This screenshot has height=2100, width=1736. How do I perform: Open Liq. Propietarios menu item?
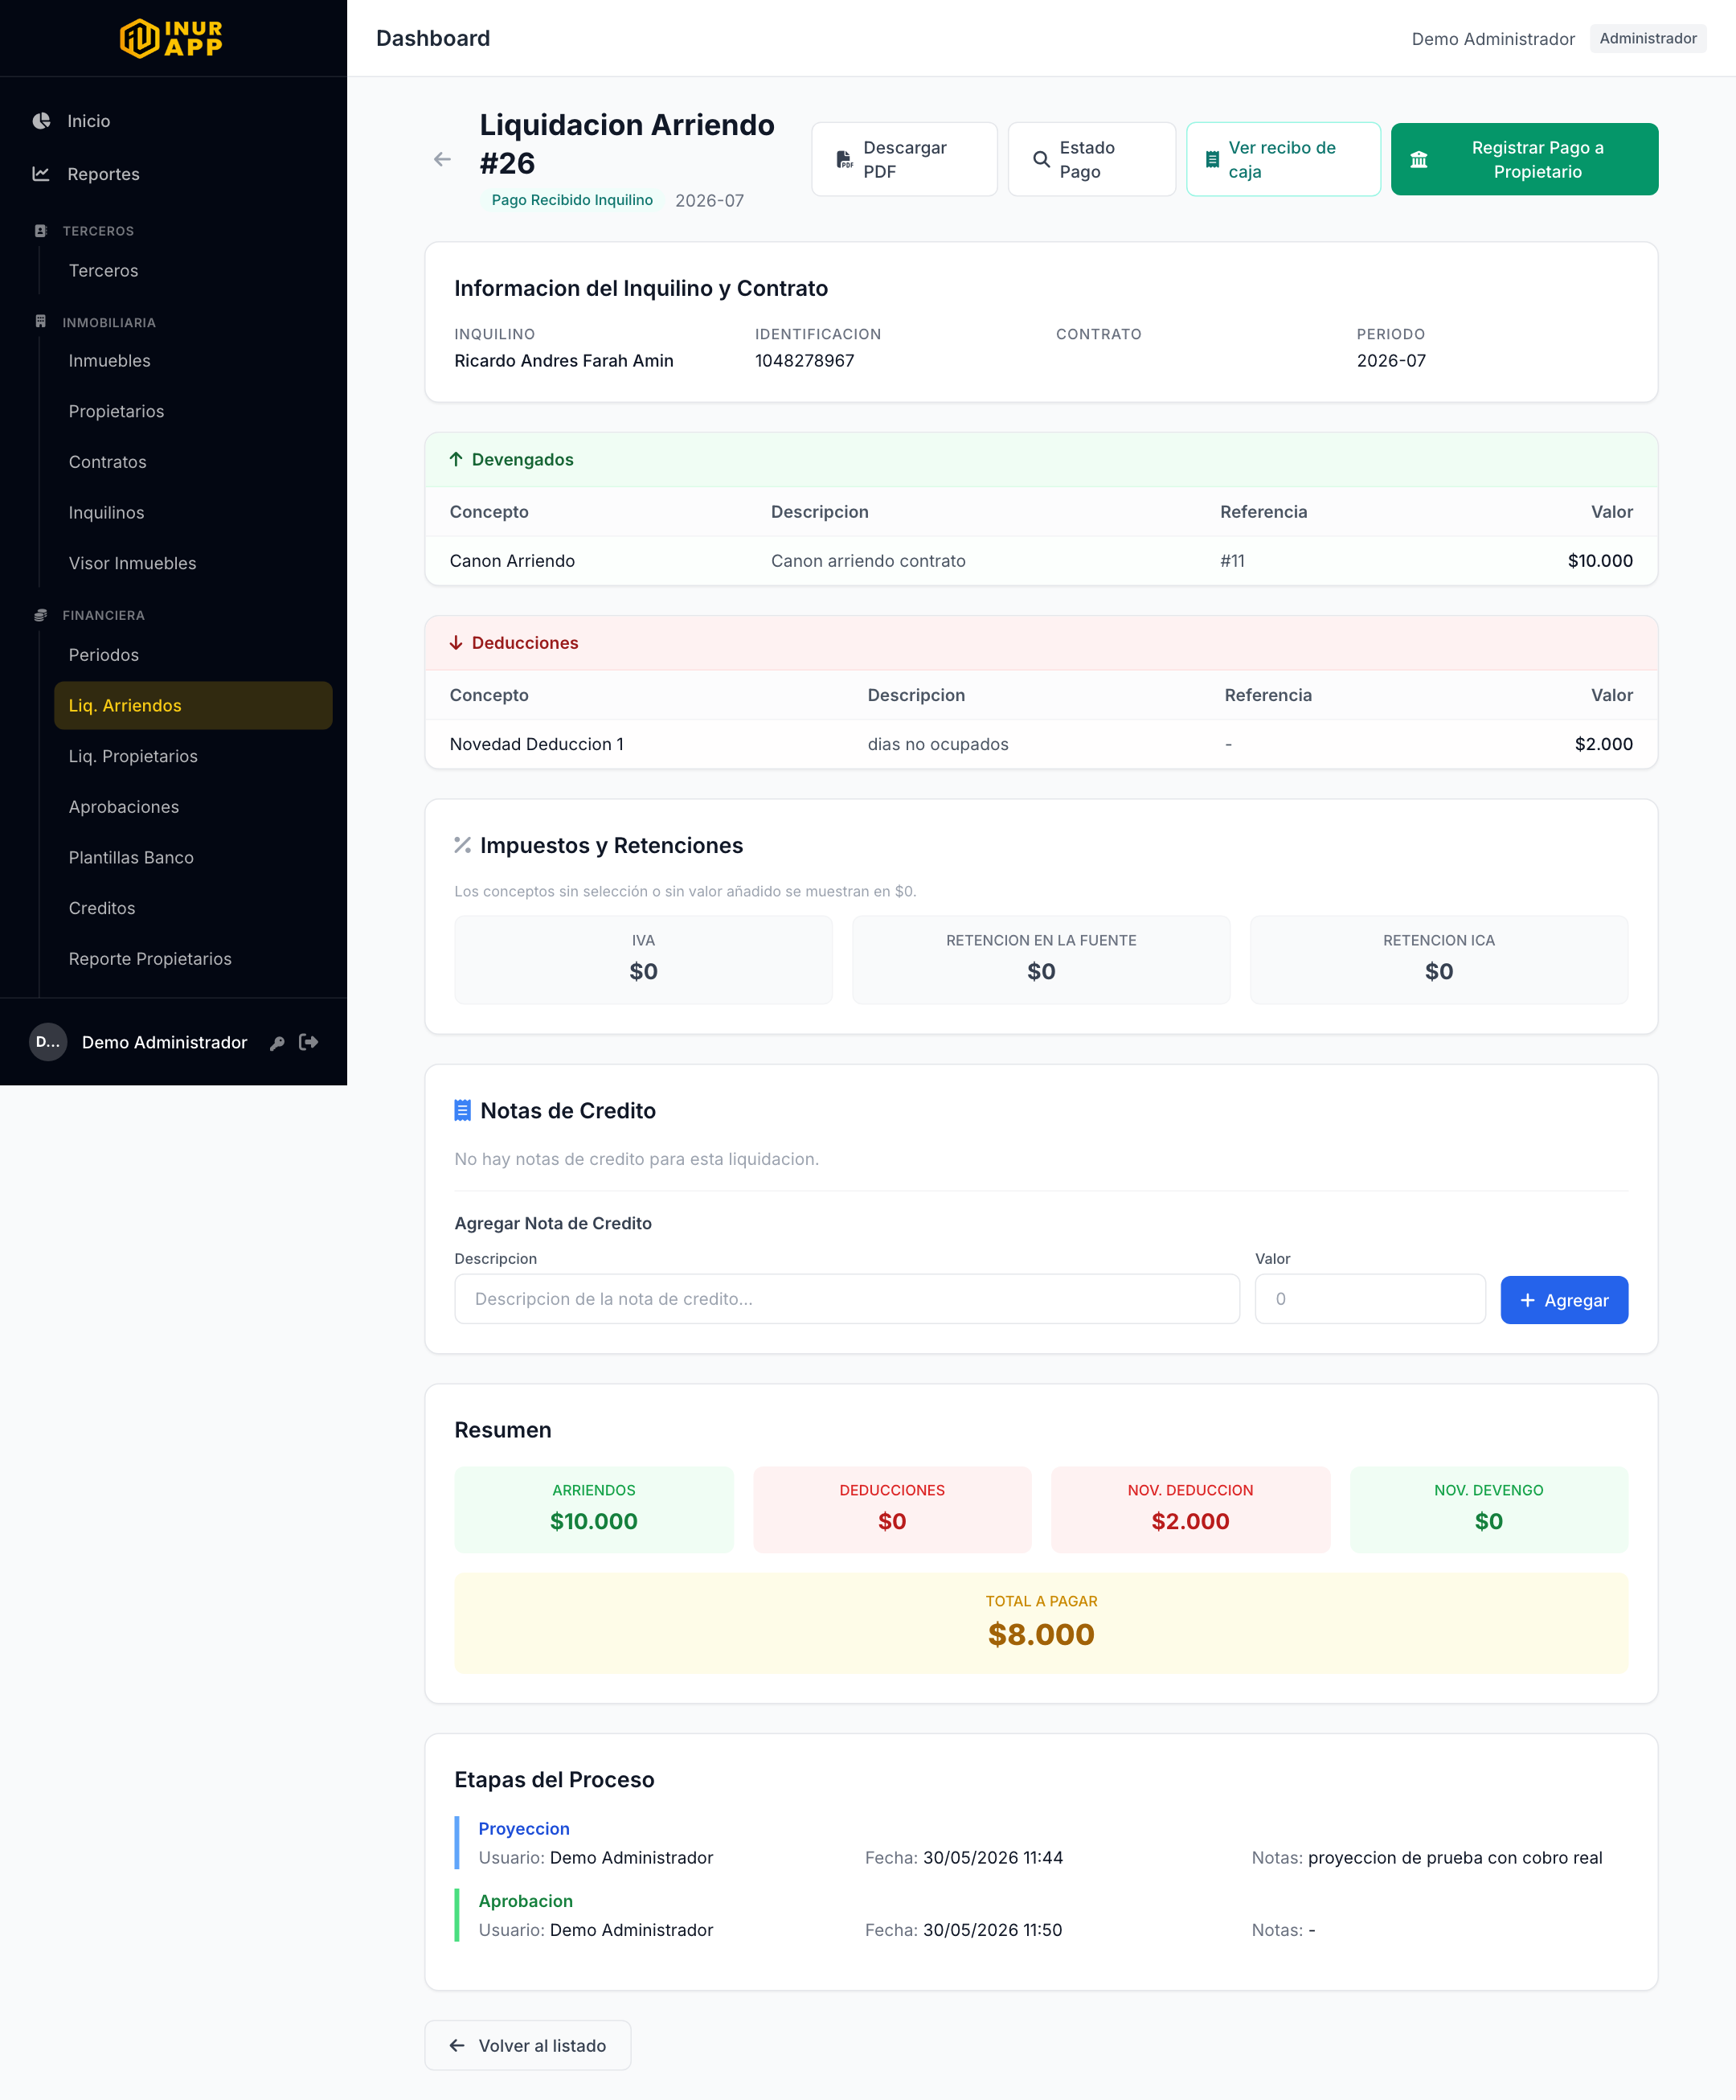point(193,757)
